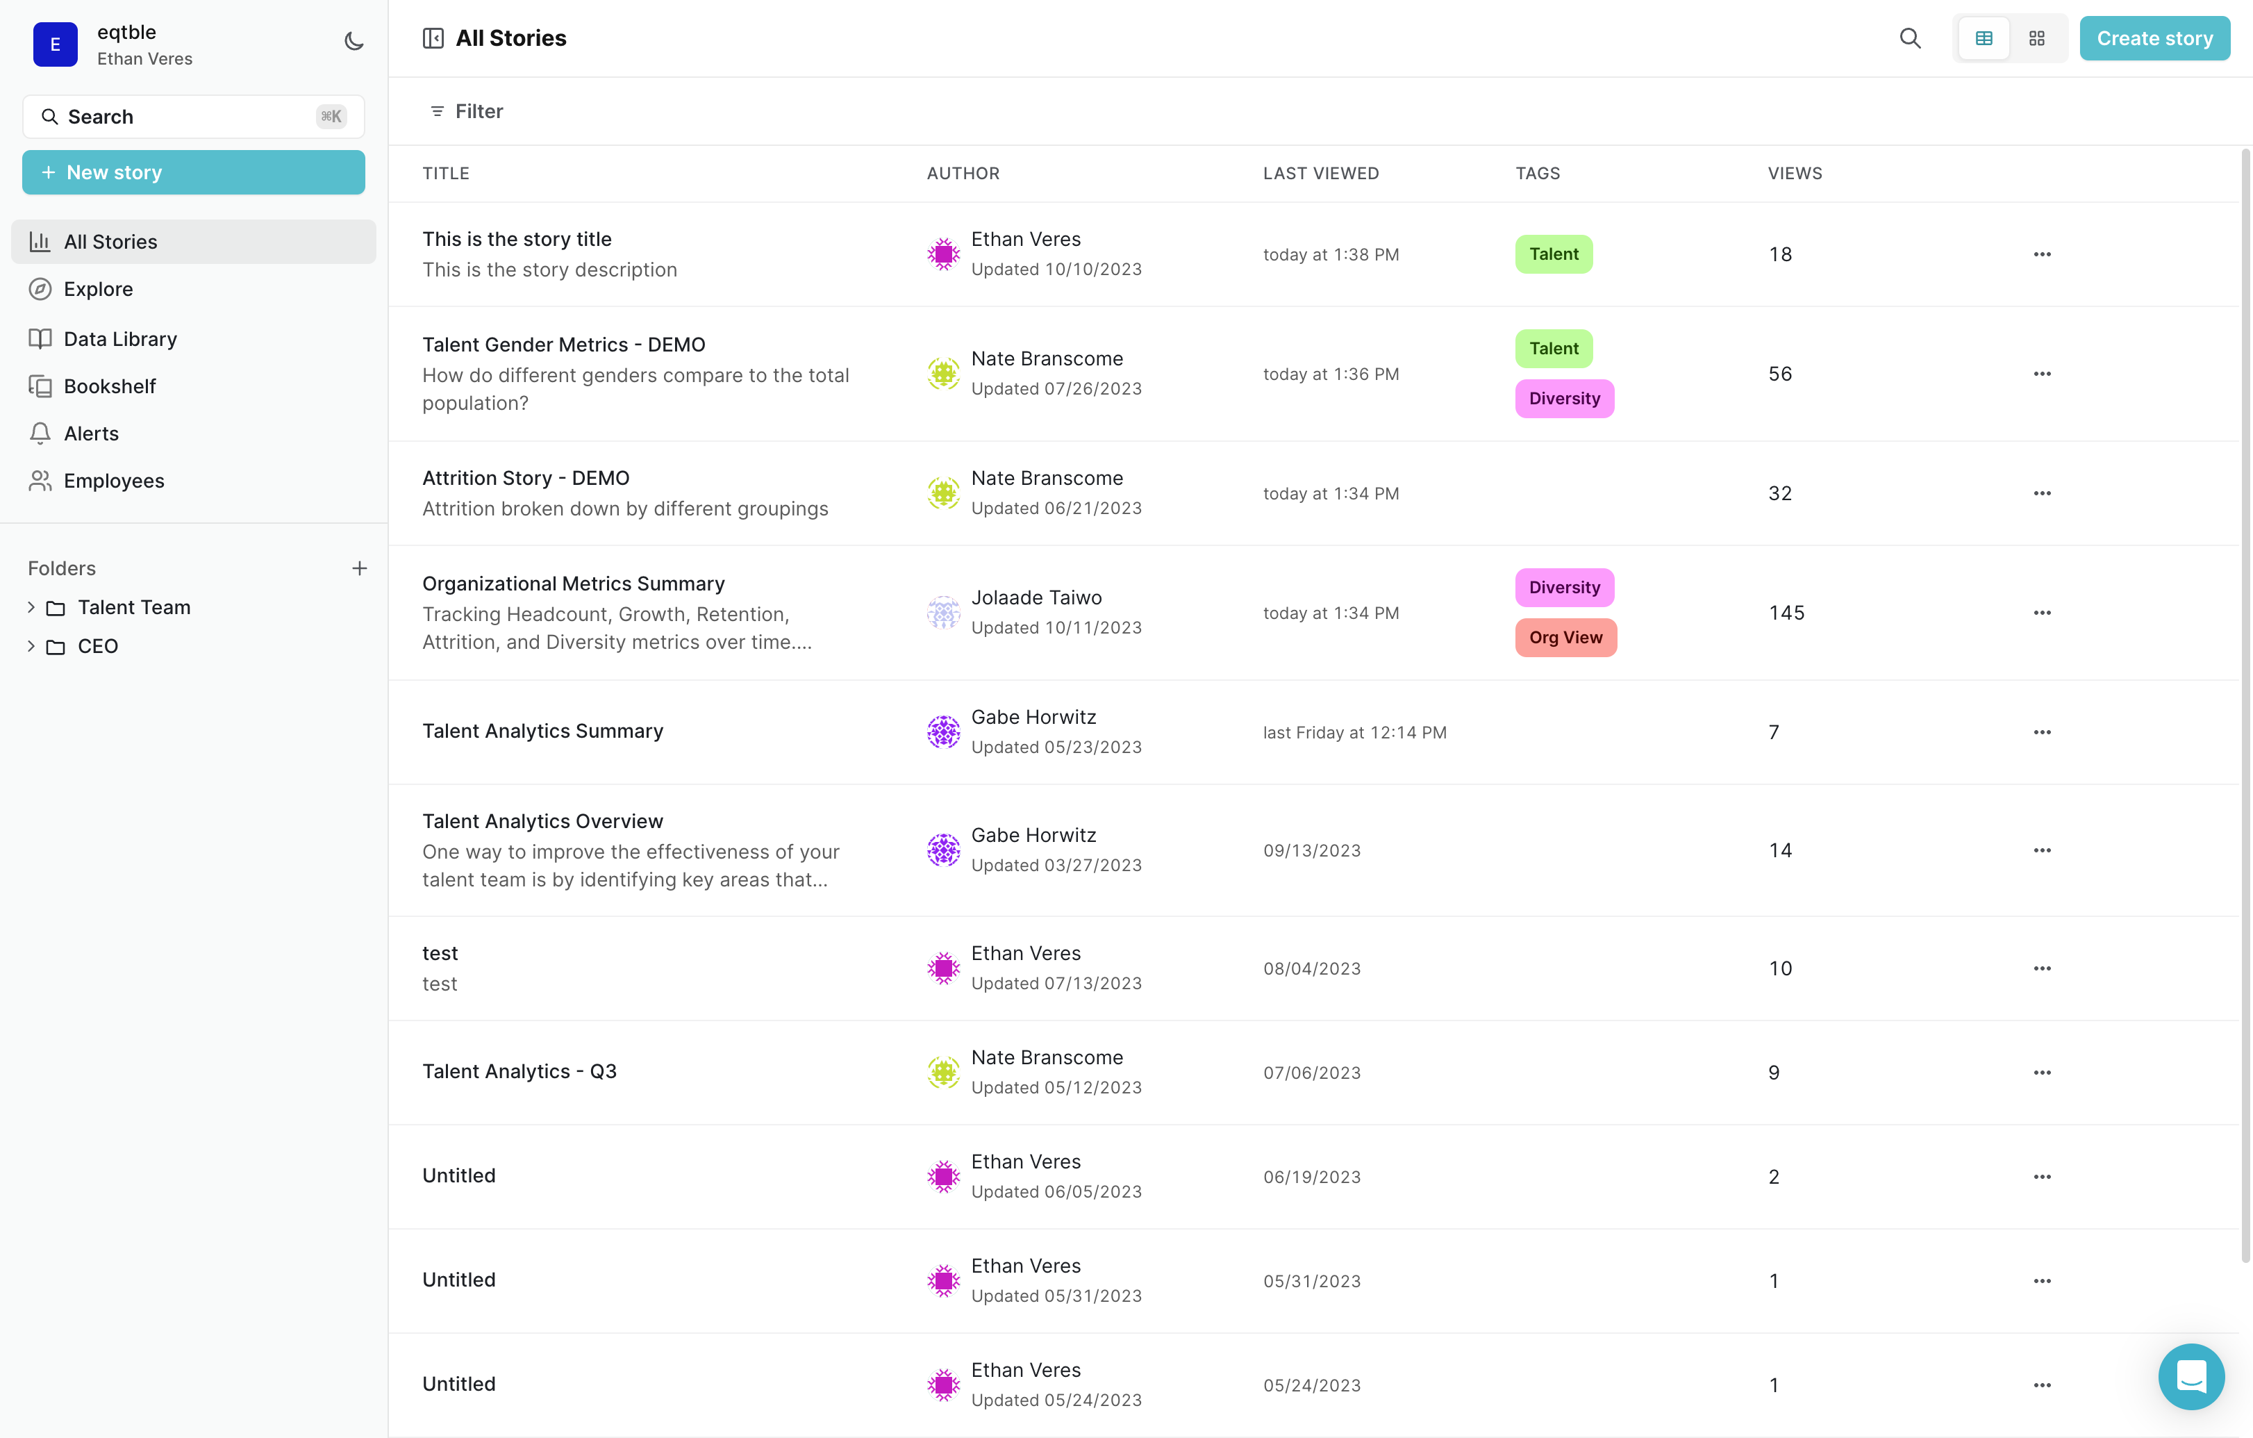Open the Intercom chat bubble
Viewport: 2253px width, 1438px height.
(x=2190, y=1376)
